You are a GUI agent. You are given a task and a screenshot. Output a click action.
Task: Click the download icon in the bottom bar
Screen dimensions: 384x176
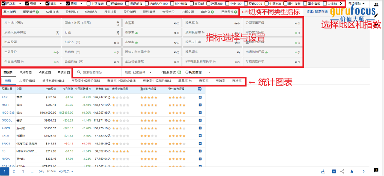click(x=323, y=171)
